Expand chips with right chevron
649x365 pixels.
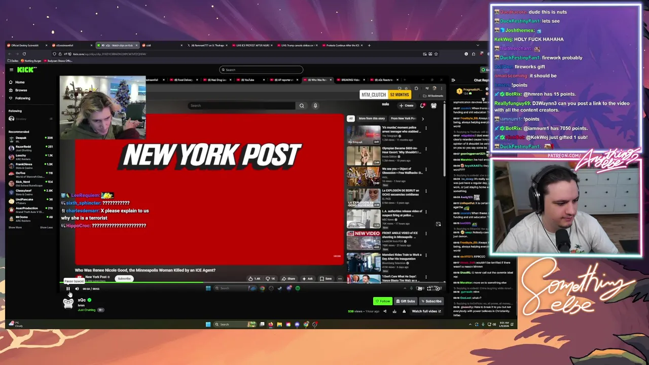coord(423,119)
